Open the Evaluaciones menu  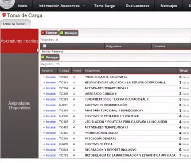[138, 6]
